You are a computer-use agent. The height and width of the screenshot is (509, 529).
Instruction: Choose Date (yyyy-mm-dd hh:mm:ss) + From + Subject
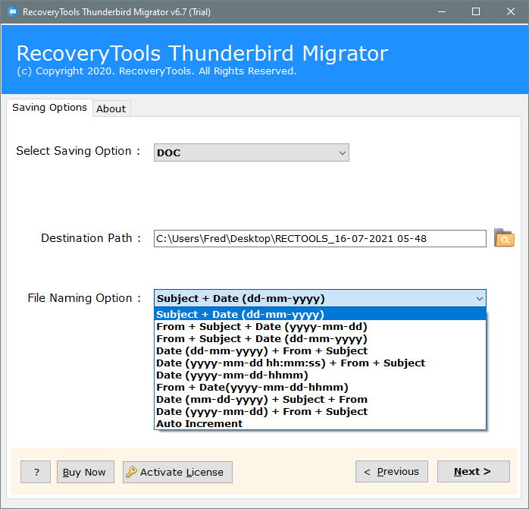click(x=320, y=363)
